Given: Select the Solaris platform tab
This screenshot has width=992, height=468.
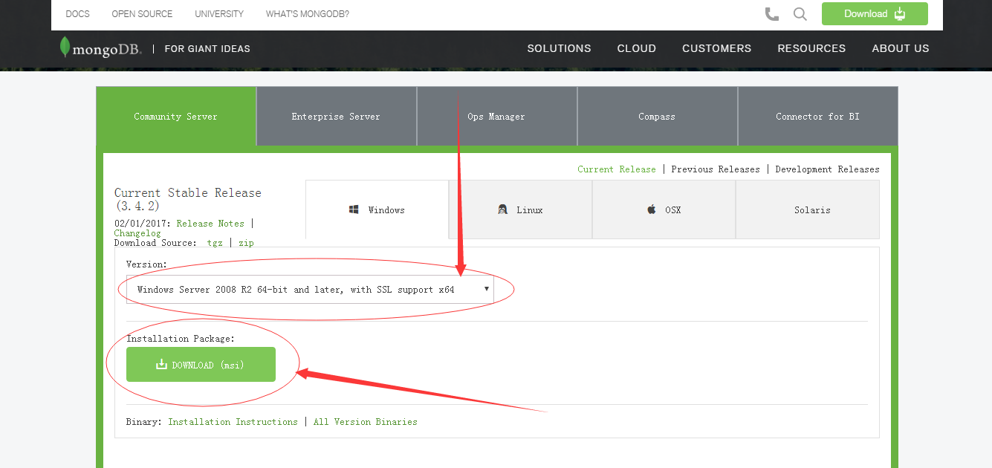Looking at the screenshot, I should coord(808,210).
